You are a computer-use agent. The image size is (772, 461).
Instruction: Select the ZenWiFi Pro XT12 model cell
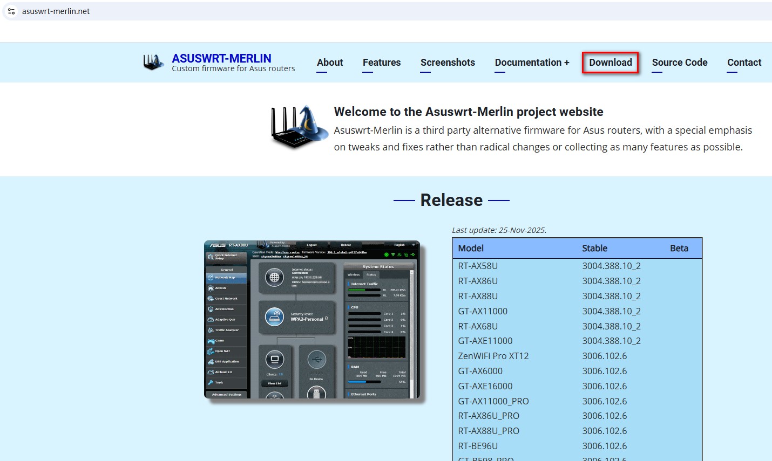point(493,356)
